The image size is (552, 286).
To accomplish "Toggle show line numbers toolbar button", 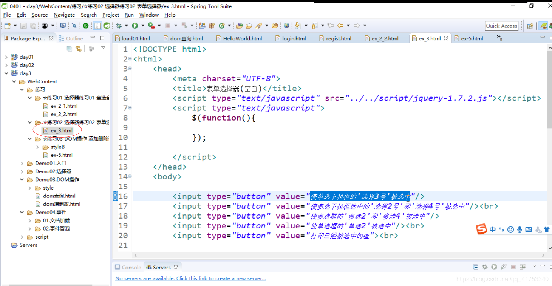I will [97, 26].
